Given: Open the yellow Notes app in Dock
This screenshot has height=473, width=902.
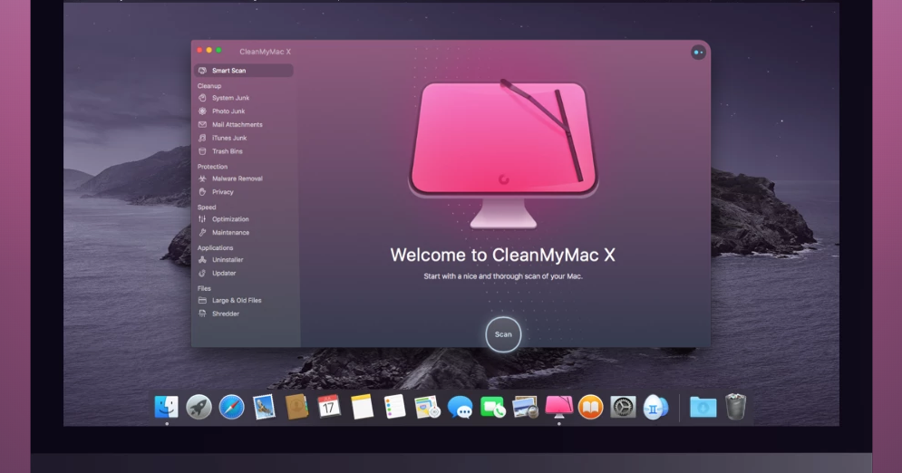Looking at the screenshot, I should pos(363,407).
